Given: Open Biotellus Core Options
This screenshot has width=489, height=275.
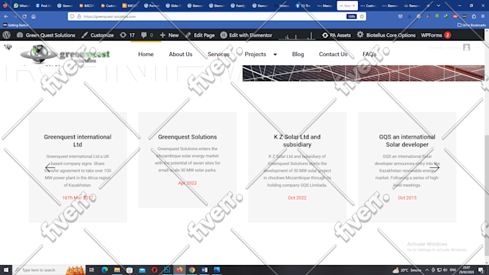Looking at the screenshot, I should point(386,35).
